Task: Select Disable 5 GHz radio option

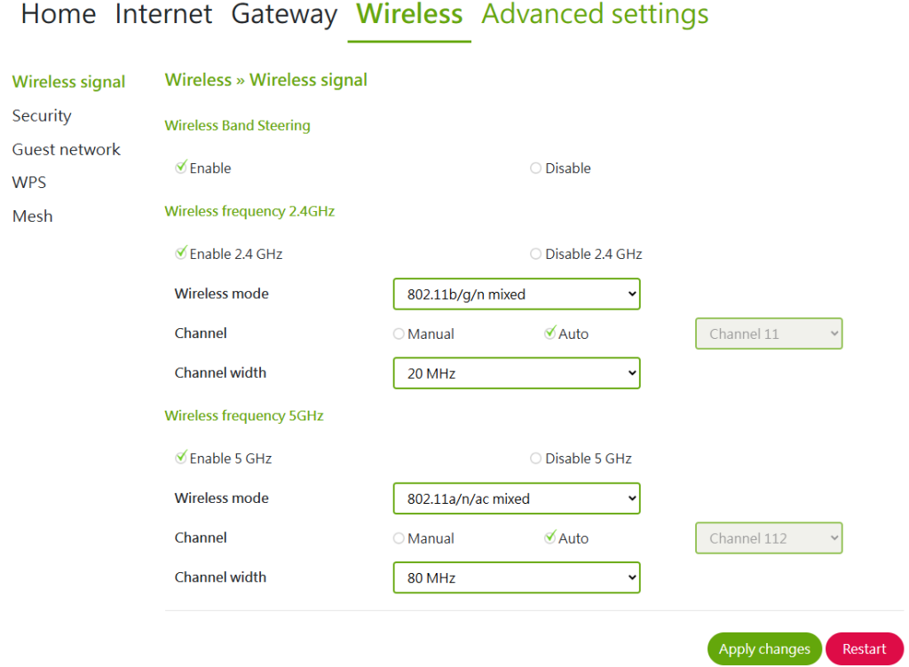Action: tap(535, 459)
